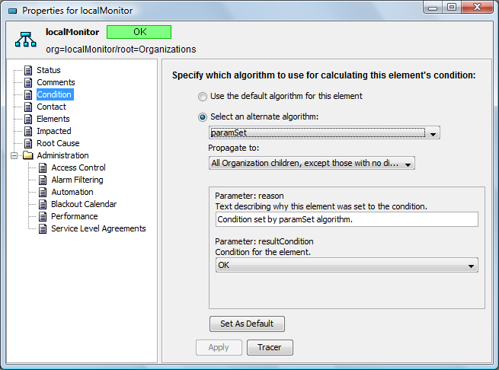The width and height of the screenshot is (499, 370).
Task: Click the Apply button
Action: [x=219, y=347]
